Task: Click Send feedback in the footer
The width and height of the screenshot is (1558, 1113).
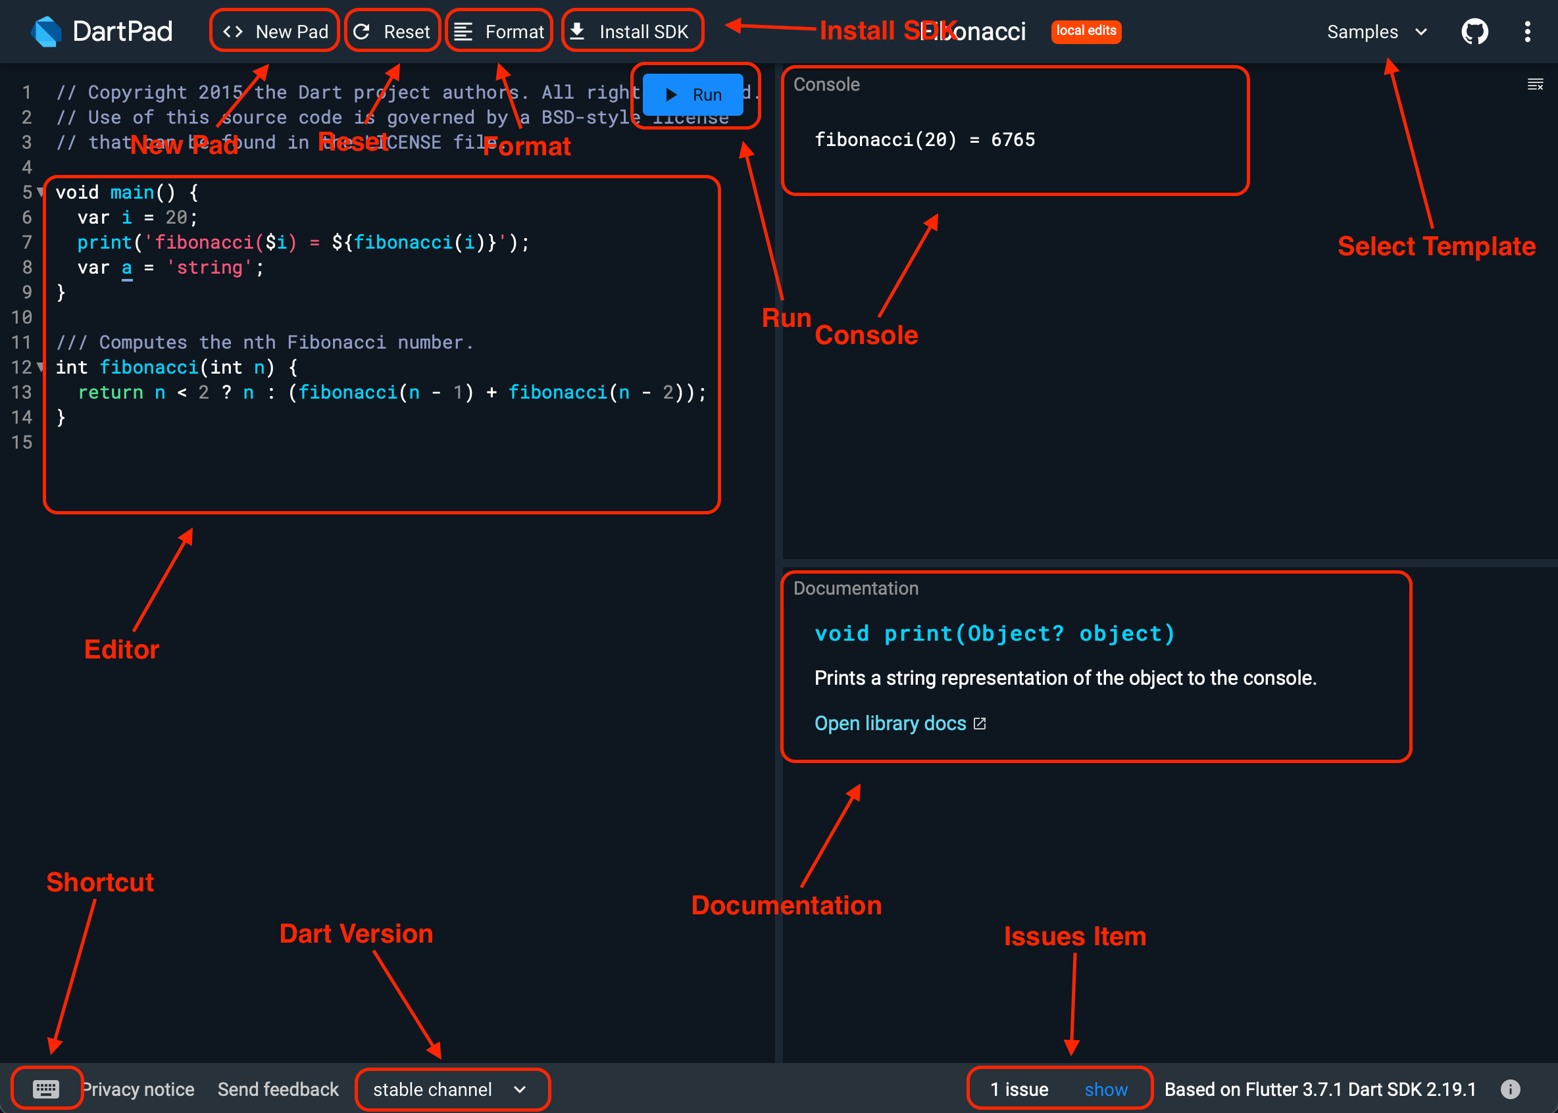Action: point(278,1089)
